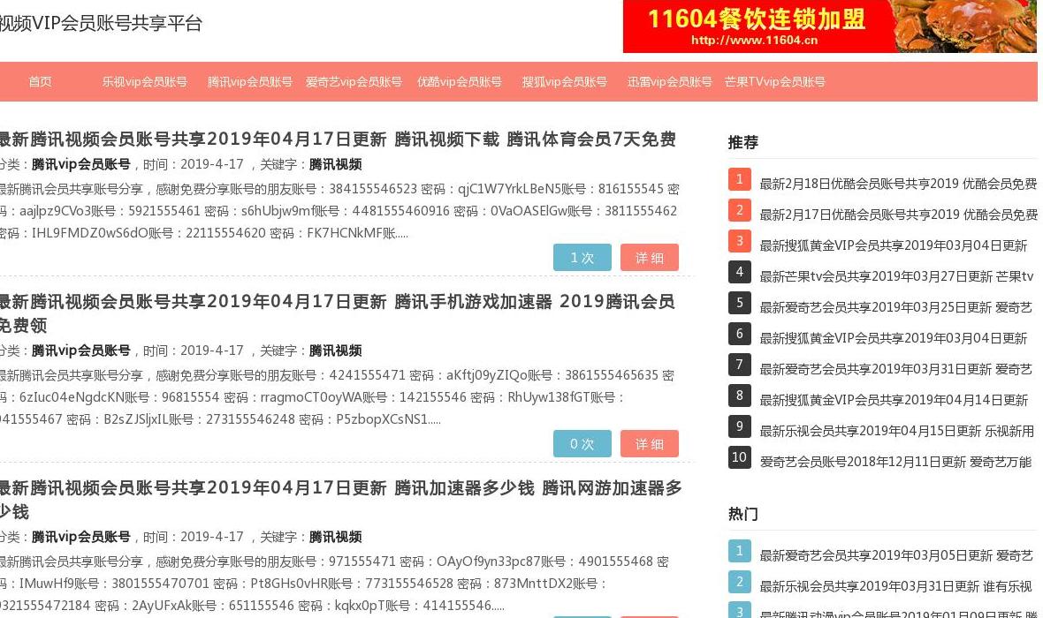Click the blue rank badge 2 in 热门

click(x=740, y=582)
